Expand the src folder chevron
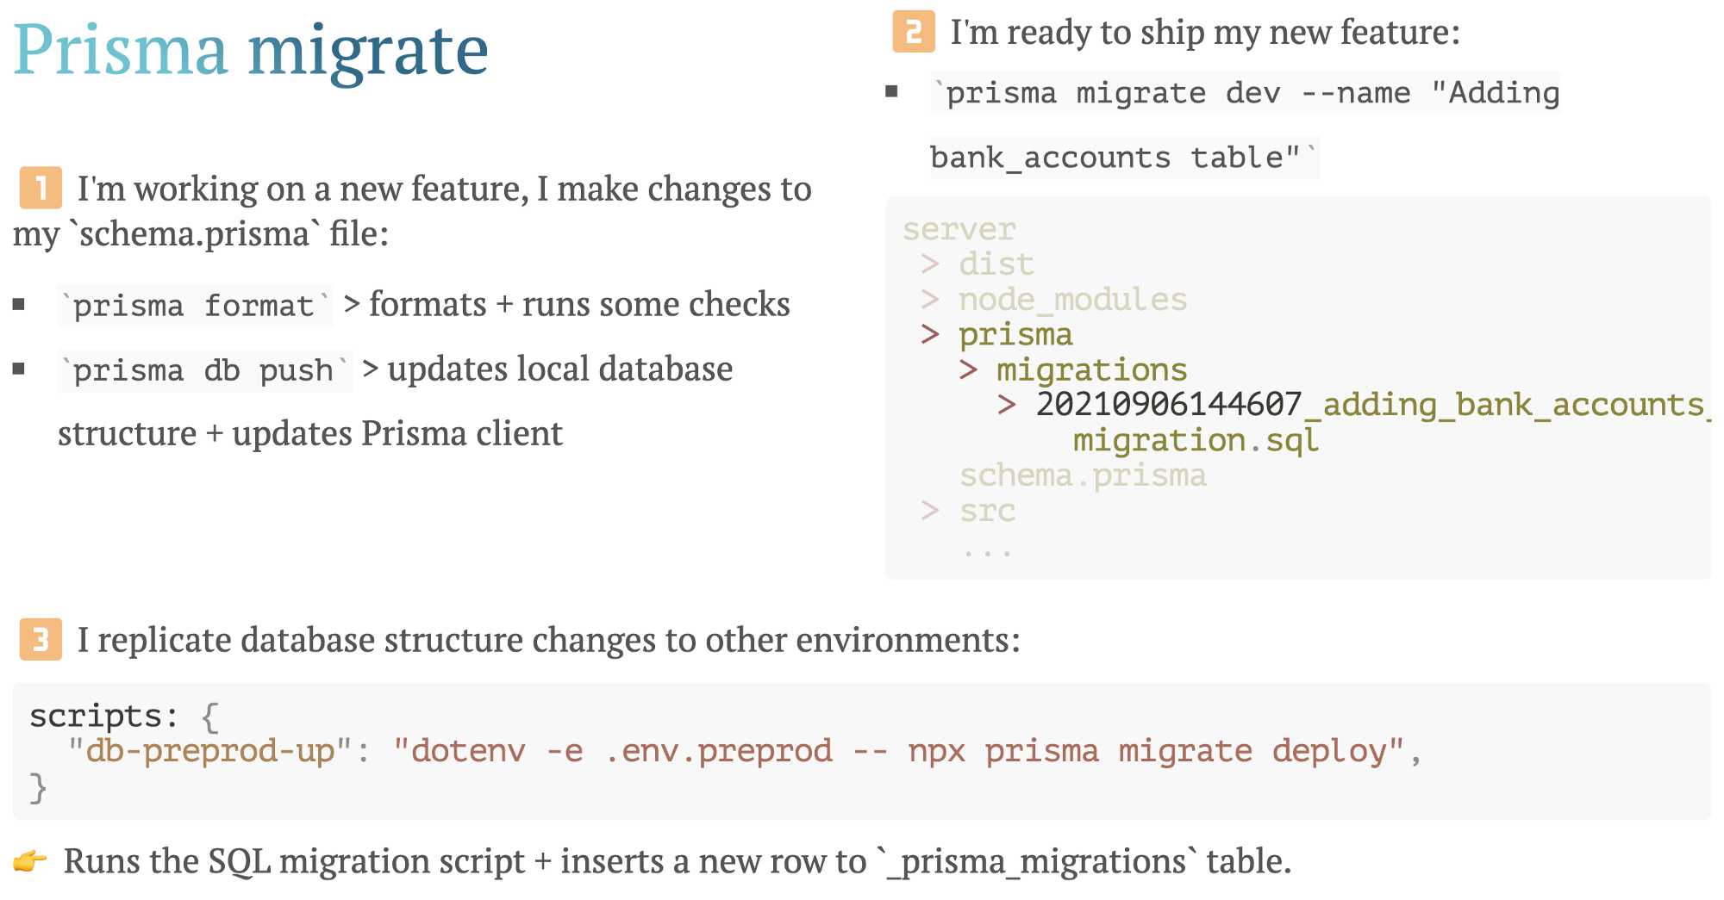Image resolution: width=1724 pixels, height=900 pixels. pyautogui.click(x=929, y=511)
